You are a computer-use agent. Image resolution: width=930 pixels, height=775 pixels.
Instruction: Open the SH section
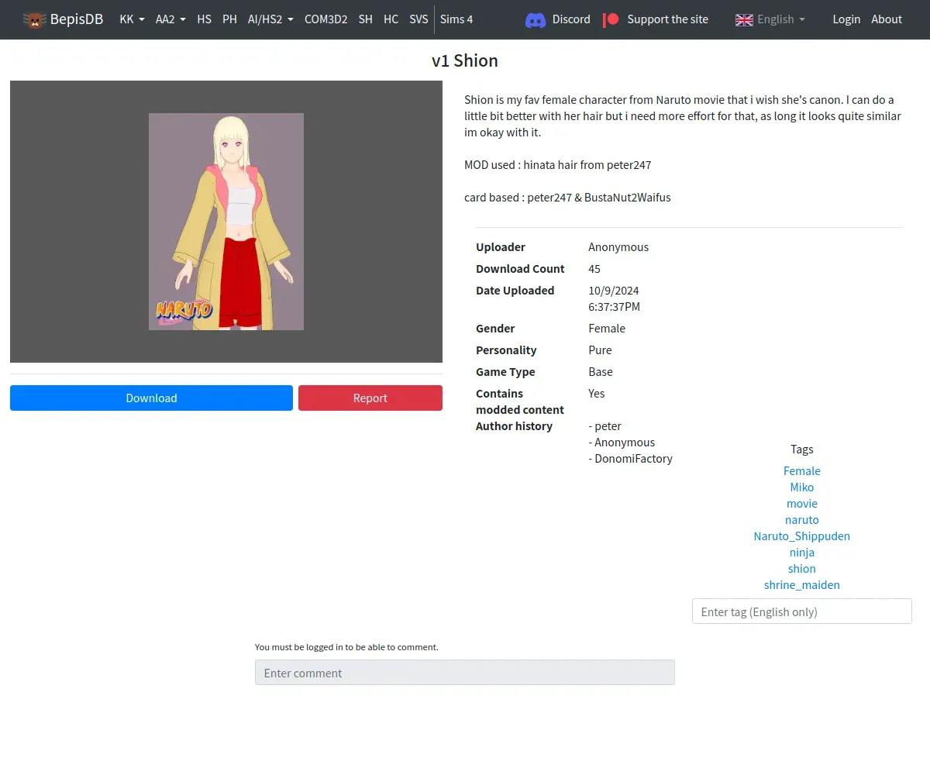[x=365, y=19]
